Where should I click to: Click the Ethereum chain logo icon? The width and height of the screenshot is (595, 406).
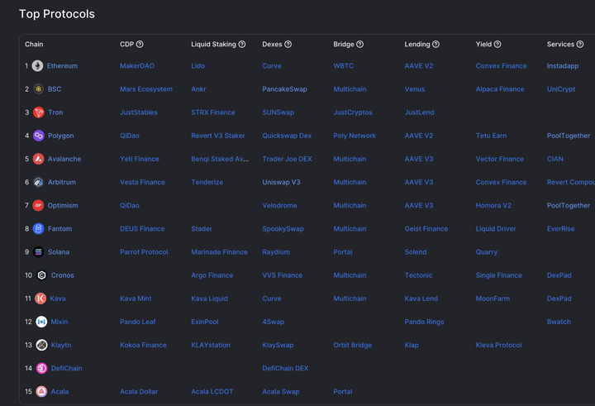point(37,66)
